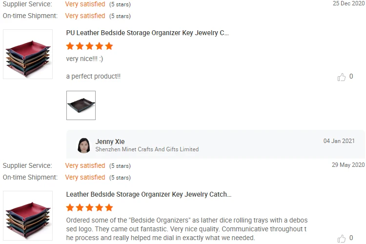The width and height of the screenshot is (366, 244).
Task: Open Shenzhen Minet Crafts And Gifts Limited
Action: click(x=147, y=149)
